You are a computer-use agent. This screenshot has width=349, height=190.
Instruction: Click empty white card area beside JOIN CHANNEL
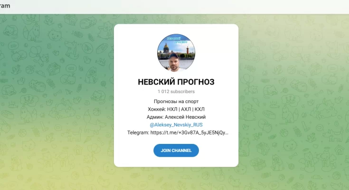[218, 151]
